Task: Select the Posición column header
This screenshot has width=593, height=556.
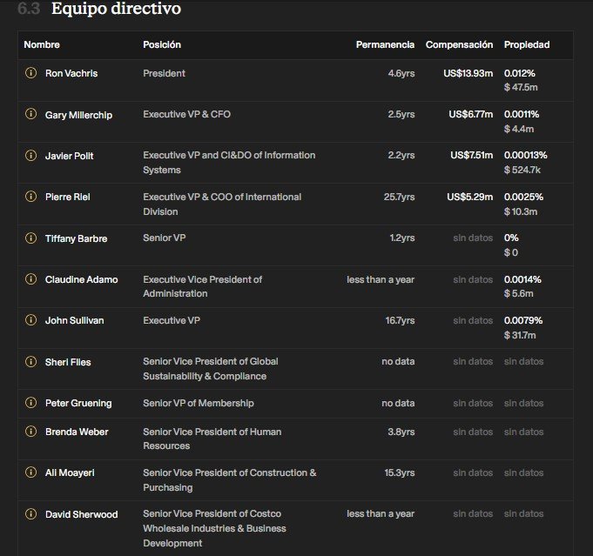Action: tap(162, 44)
